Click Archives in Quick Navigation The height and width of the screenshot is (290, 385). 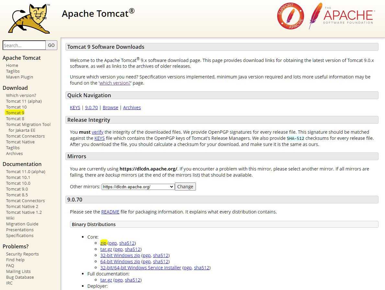coord(132,108)
